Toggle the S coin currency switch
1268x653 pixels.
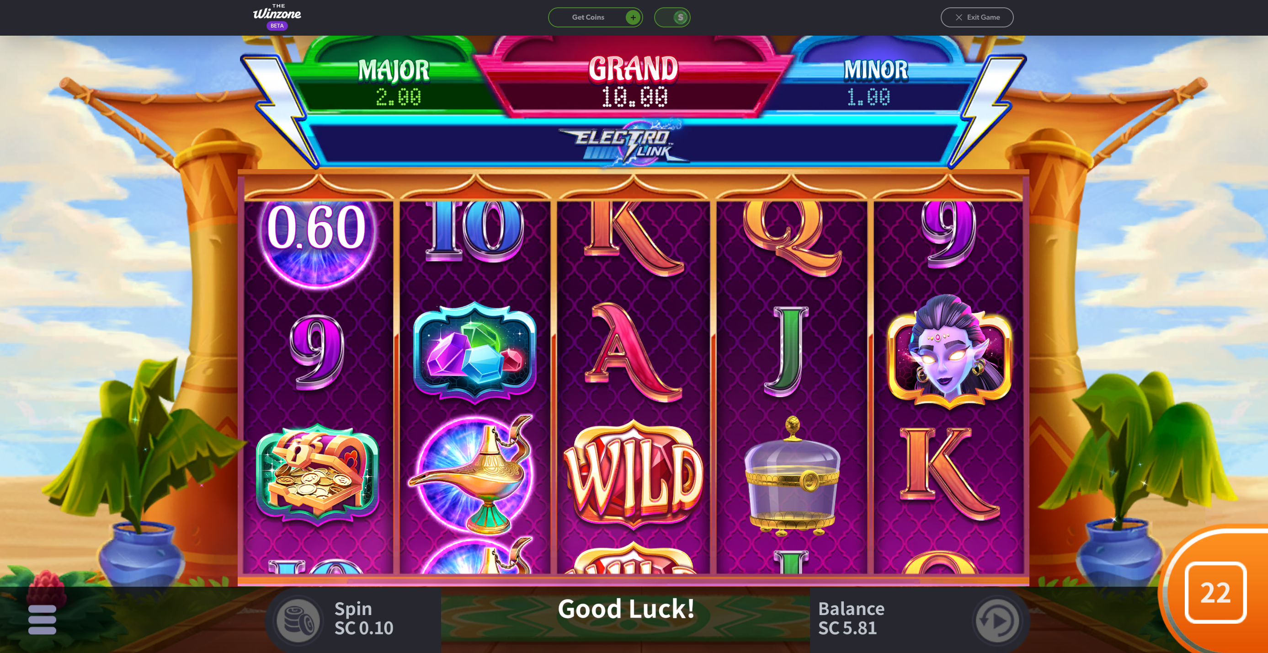click(x=672, y=17)
